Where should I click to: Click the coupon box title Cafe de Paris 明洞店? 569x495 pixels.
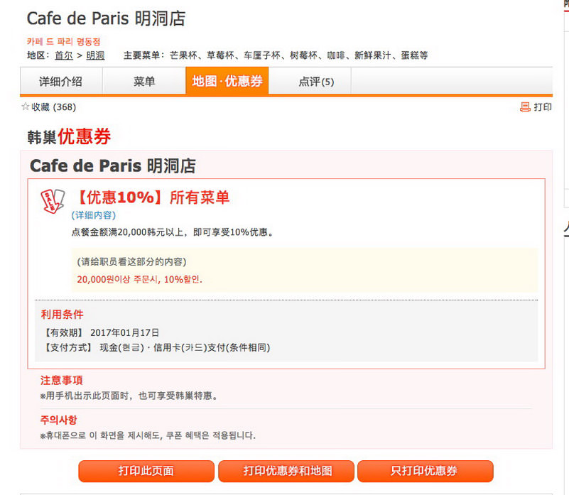click(113, 166)
